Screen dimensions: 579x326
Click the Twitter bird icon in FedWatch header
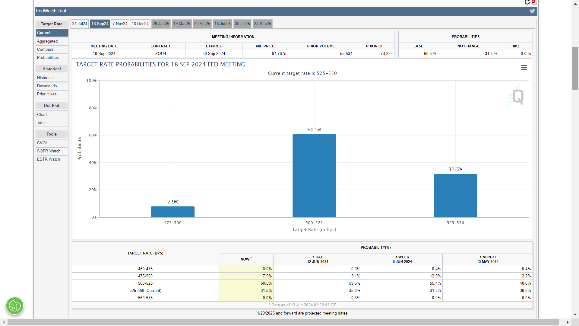click(x=532, y=11)
